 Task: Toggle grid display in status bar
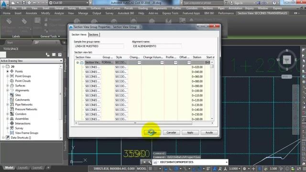151,169
